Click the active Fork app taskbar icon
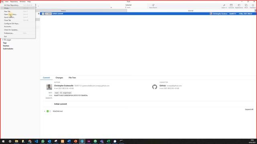 coord(82,141)
